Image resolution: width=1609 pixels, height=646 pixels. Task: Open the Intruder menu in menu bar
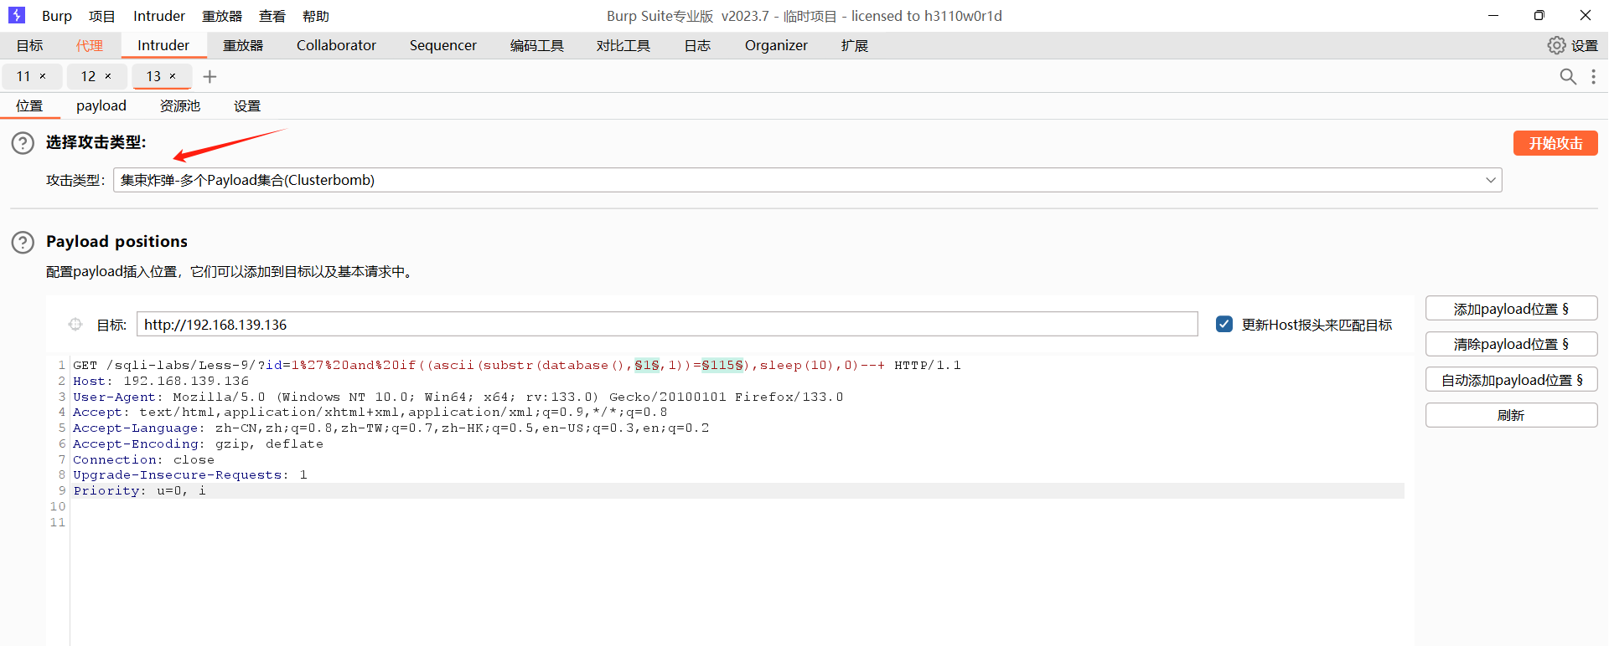click(159, 16)
